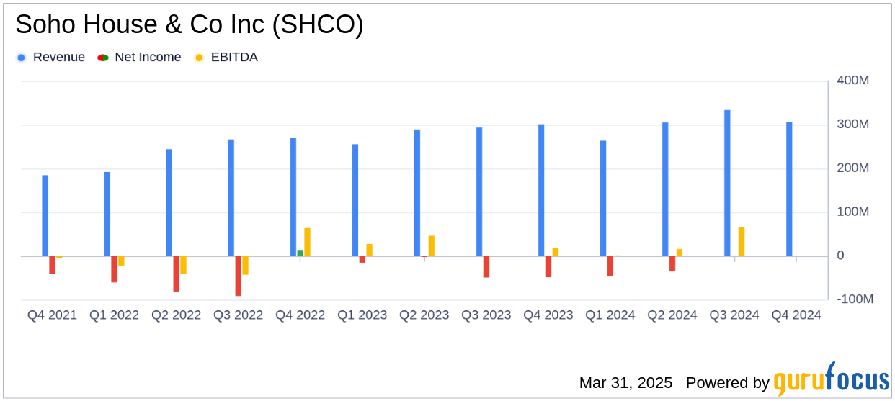
Task: Click the Q1 2024 red net income bar
Action: 610,266
